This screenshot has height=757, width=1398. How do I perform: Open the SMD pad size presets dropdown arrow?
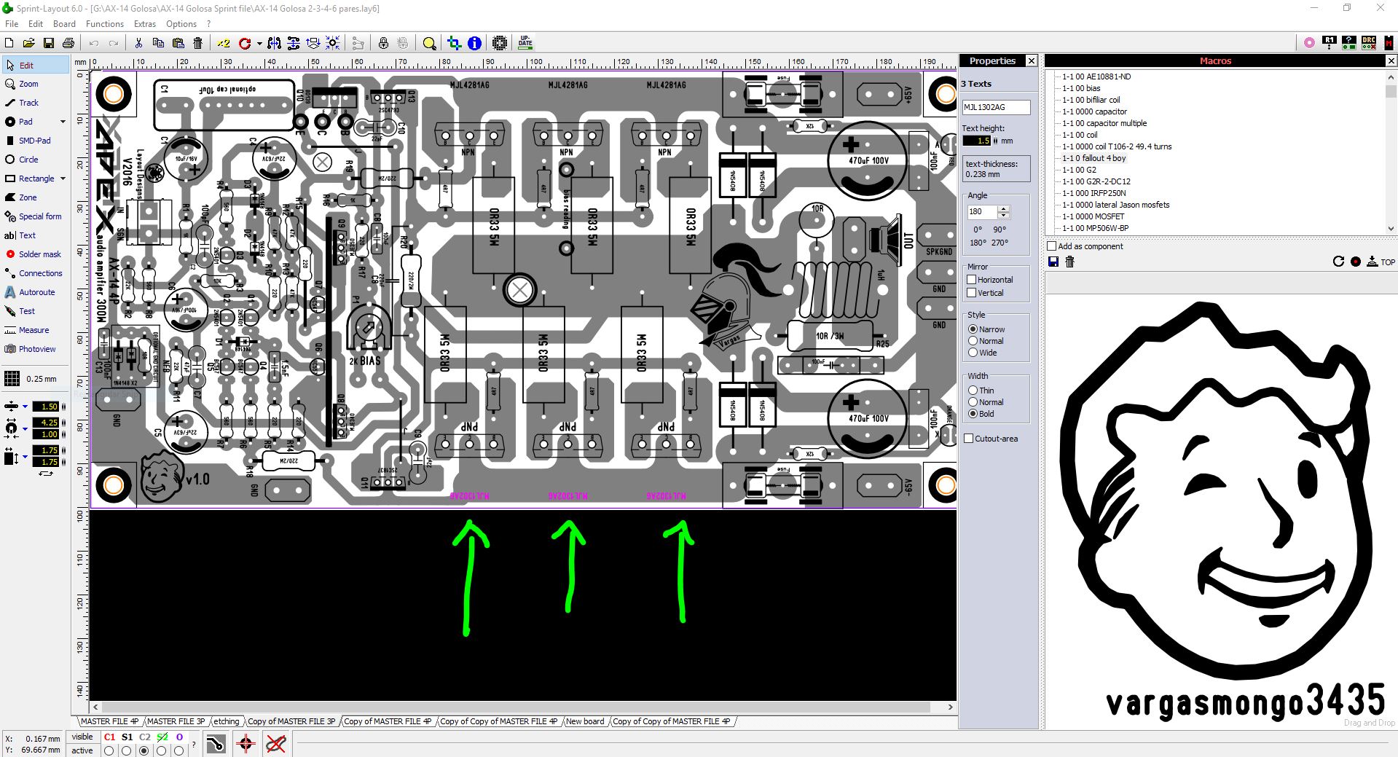[x=25, y=457]
